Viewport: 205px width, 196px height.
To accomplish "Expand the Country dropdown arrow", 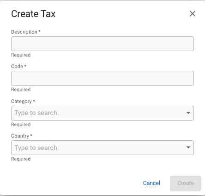I will [x=188, y=147].
